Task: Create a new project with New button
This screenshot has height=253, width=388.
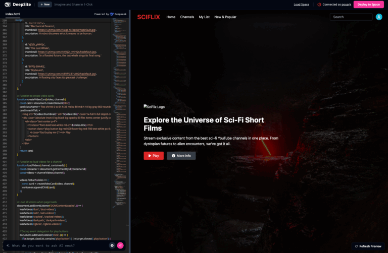Action: click(x=45, y=5)
